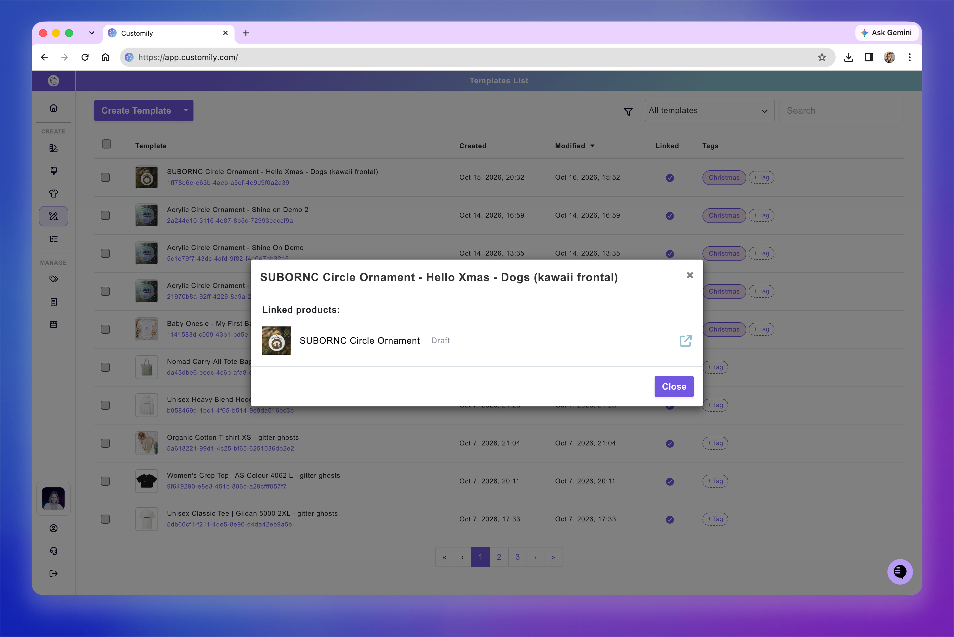The height and width of the screenshot is (637, 954).
Task: Open the chat widget bubble
Action: pyautogui.click(x=900, y=572)
